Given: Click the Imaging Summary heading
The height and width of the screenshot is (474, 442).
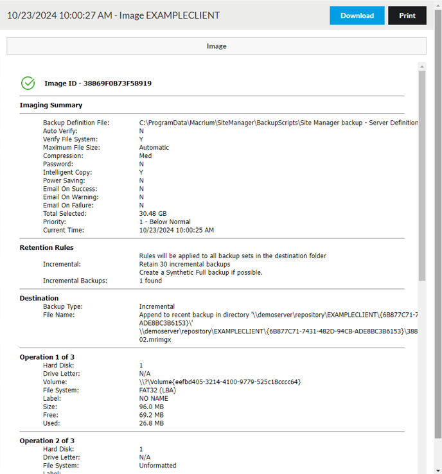Looking at the screenshot, I should (x=51, y=105).
